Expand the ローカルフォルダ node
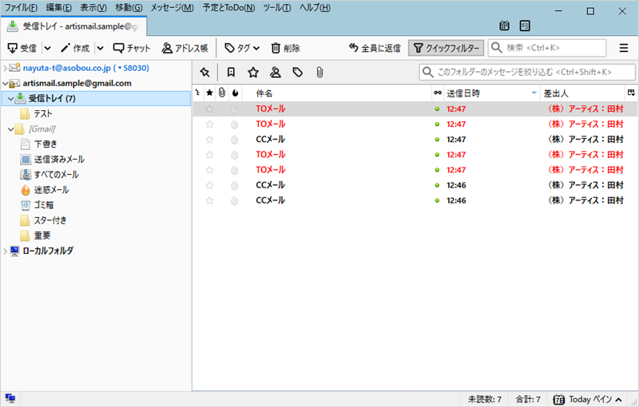 pos(6,251)
